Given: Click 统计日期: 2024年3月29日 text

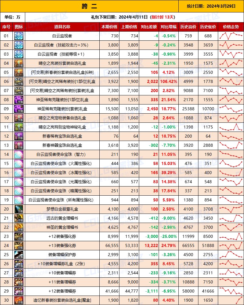Looking at the screenshot, I should 211,6.
